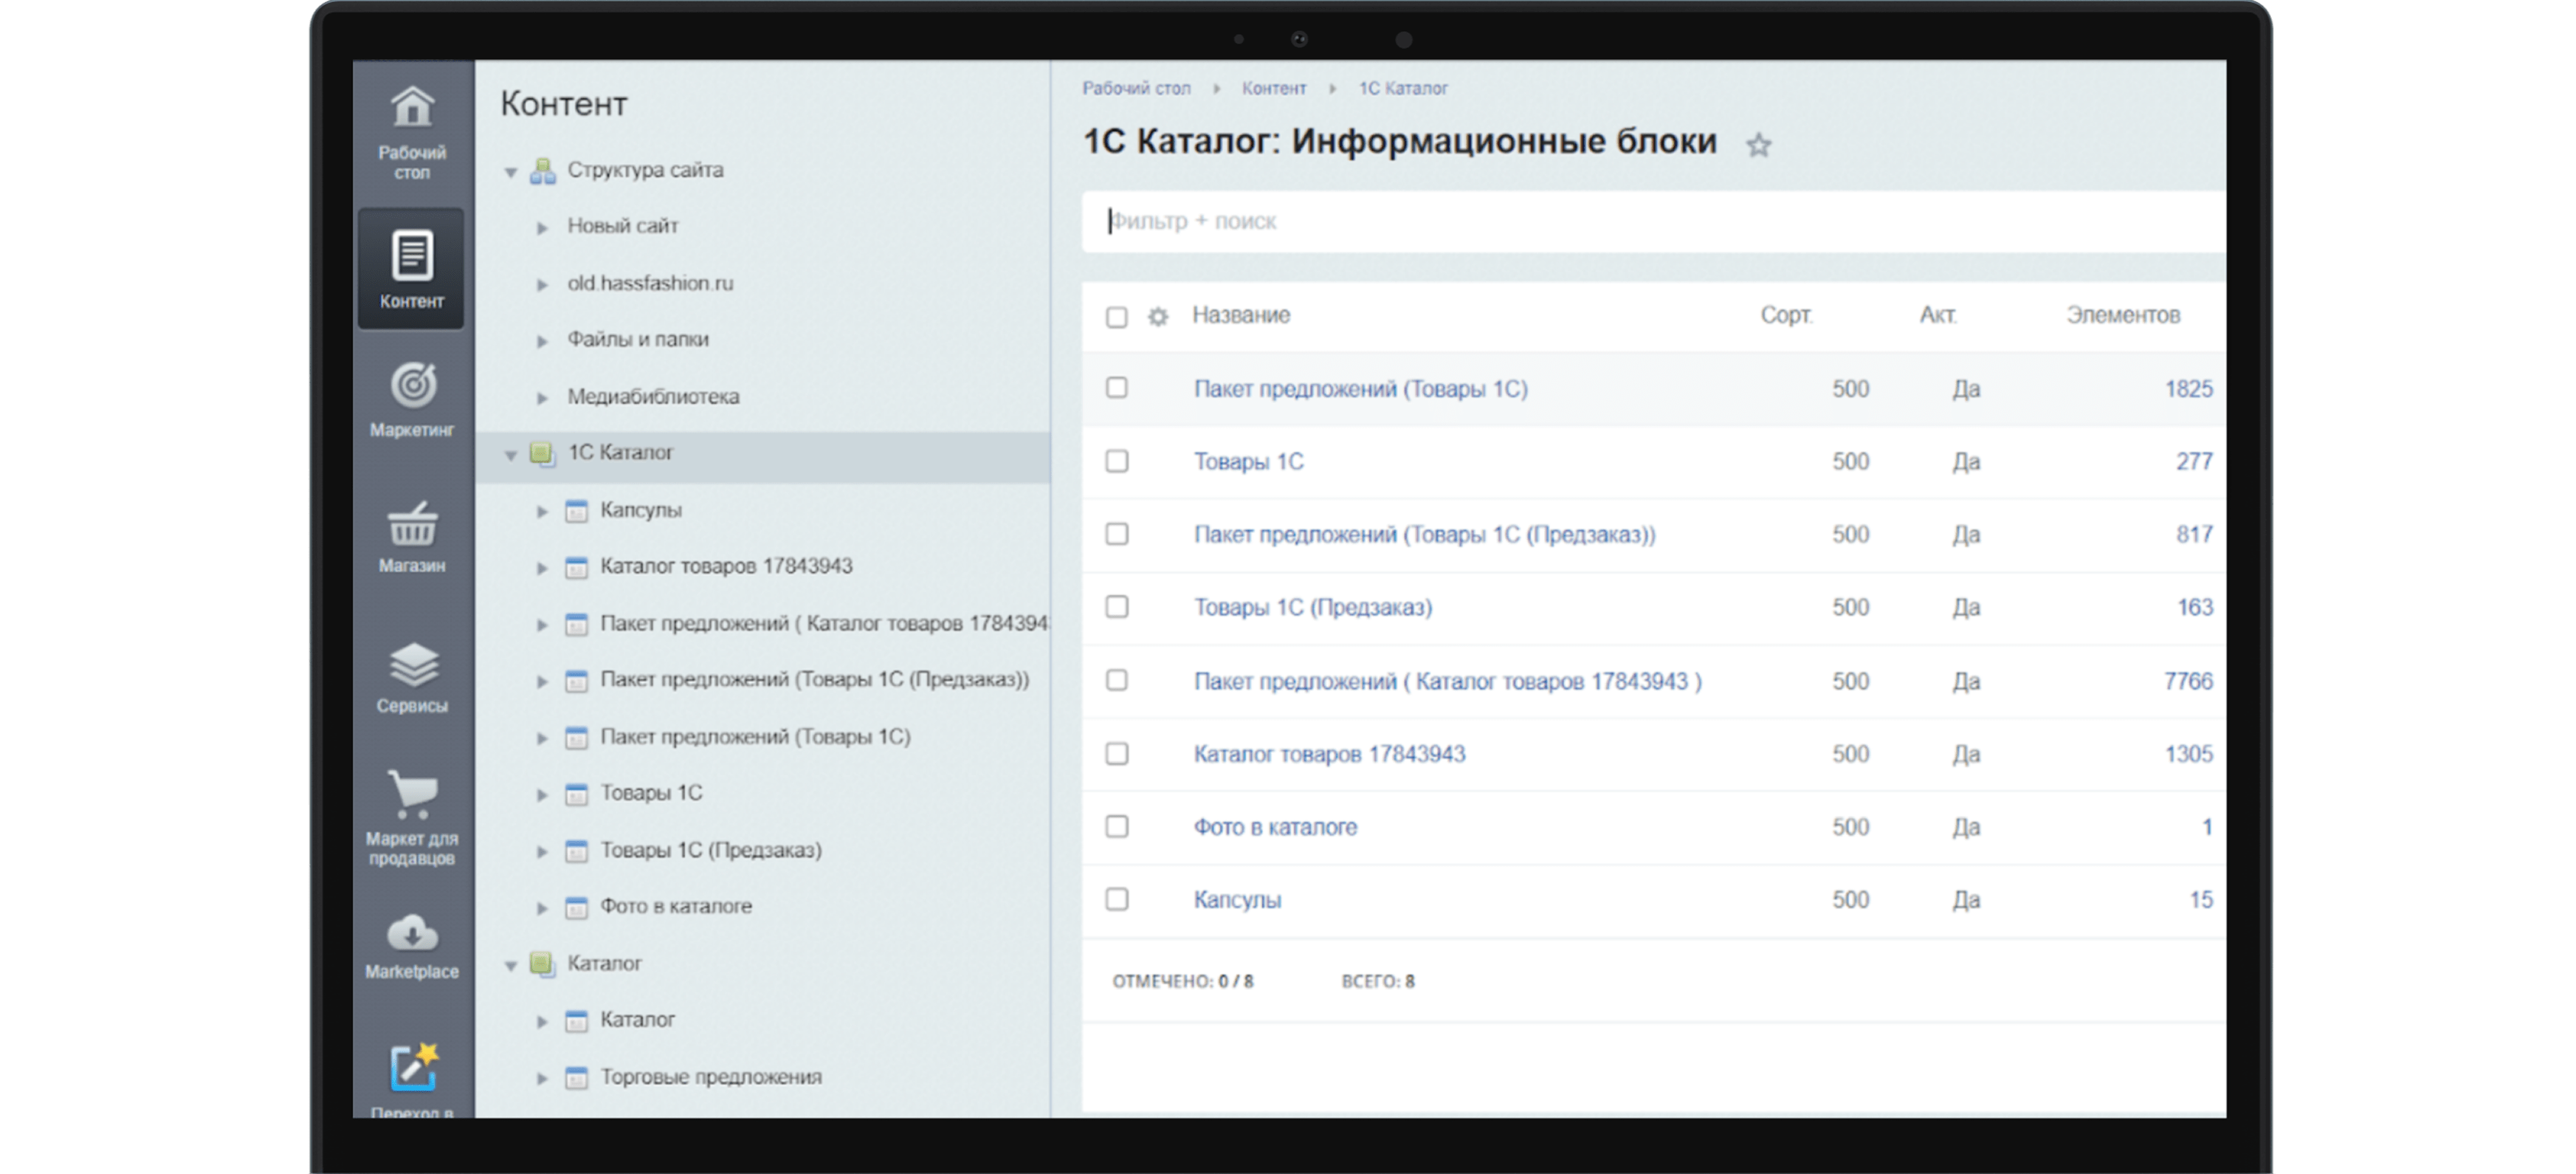
Task: Open table settings gear icon
Action: coord(1158,317)
